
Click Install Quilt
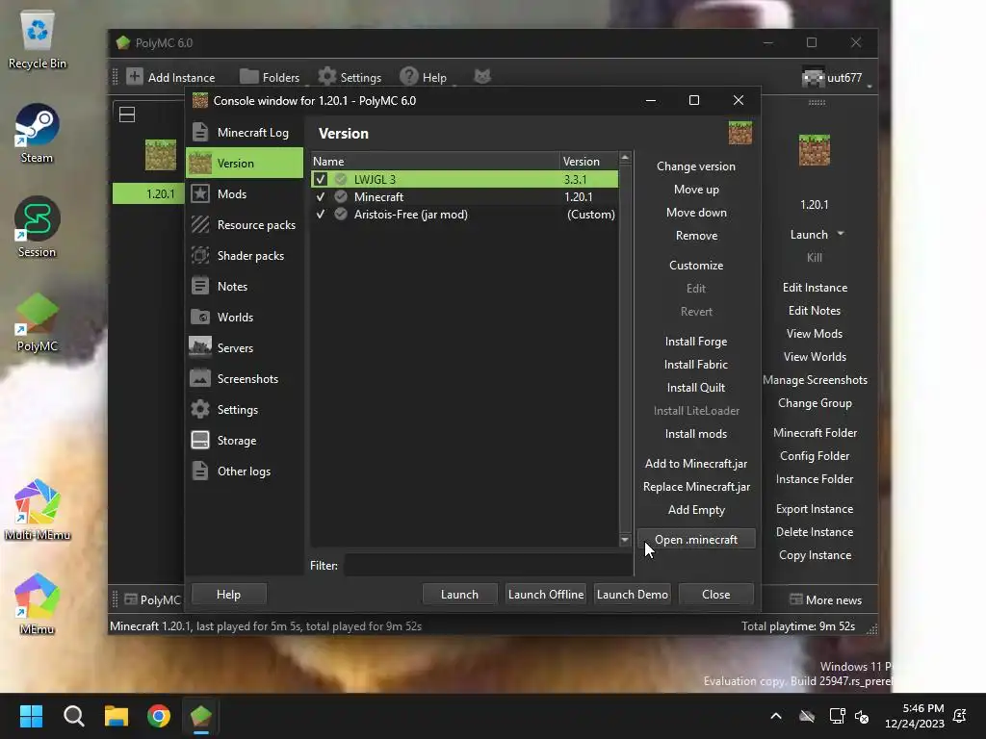click(x=696, y=388)
